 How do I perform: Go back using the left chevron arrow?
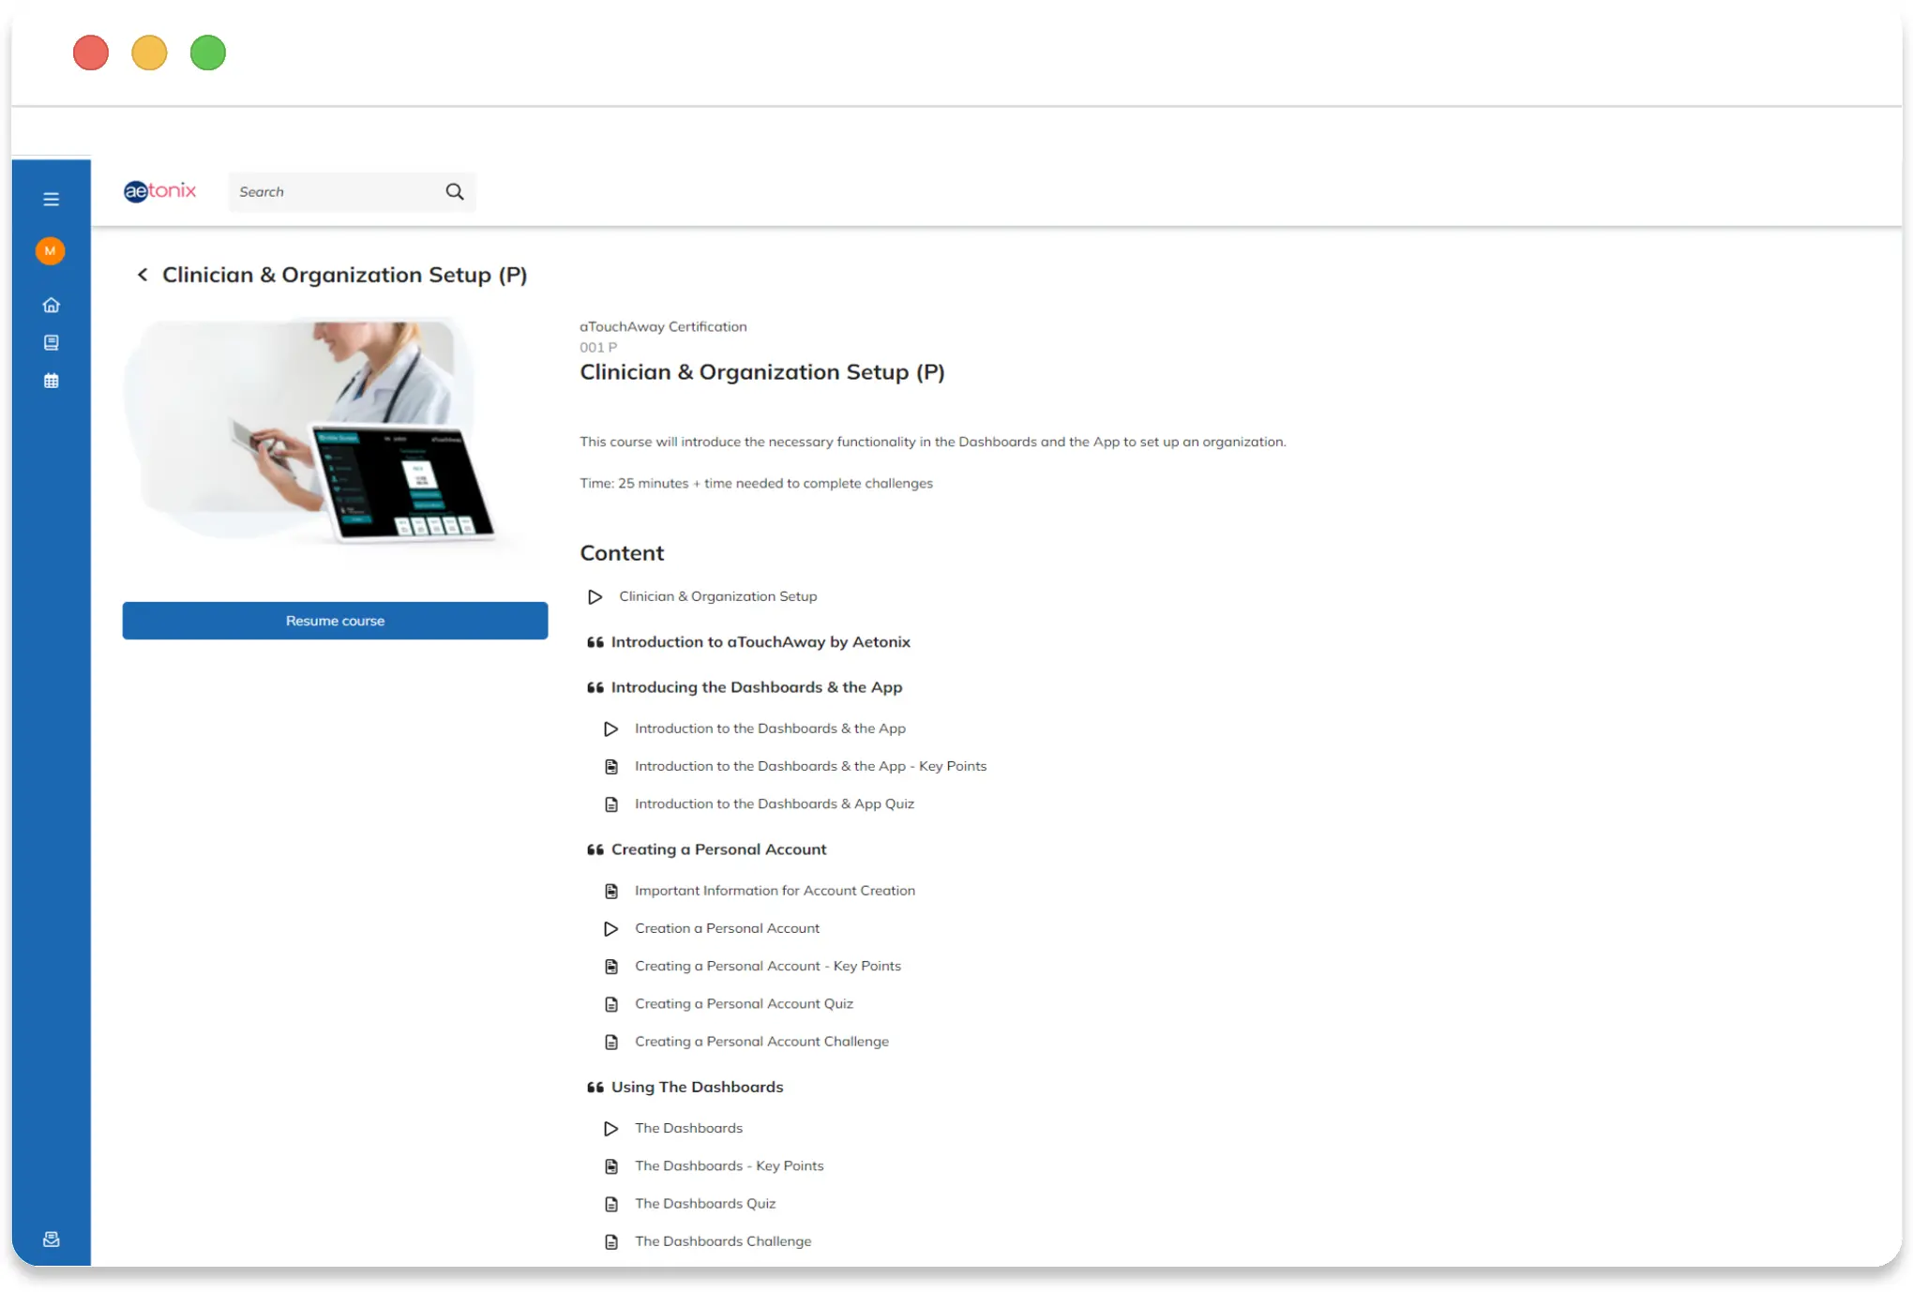tap(143, 275)
